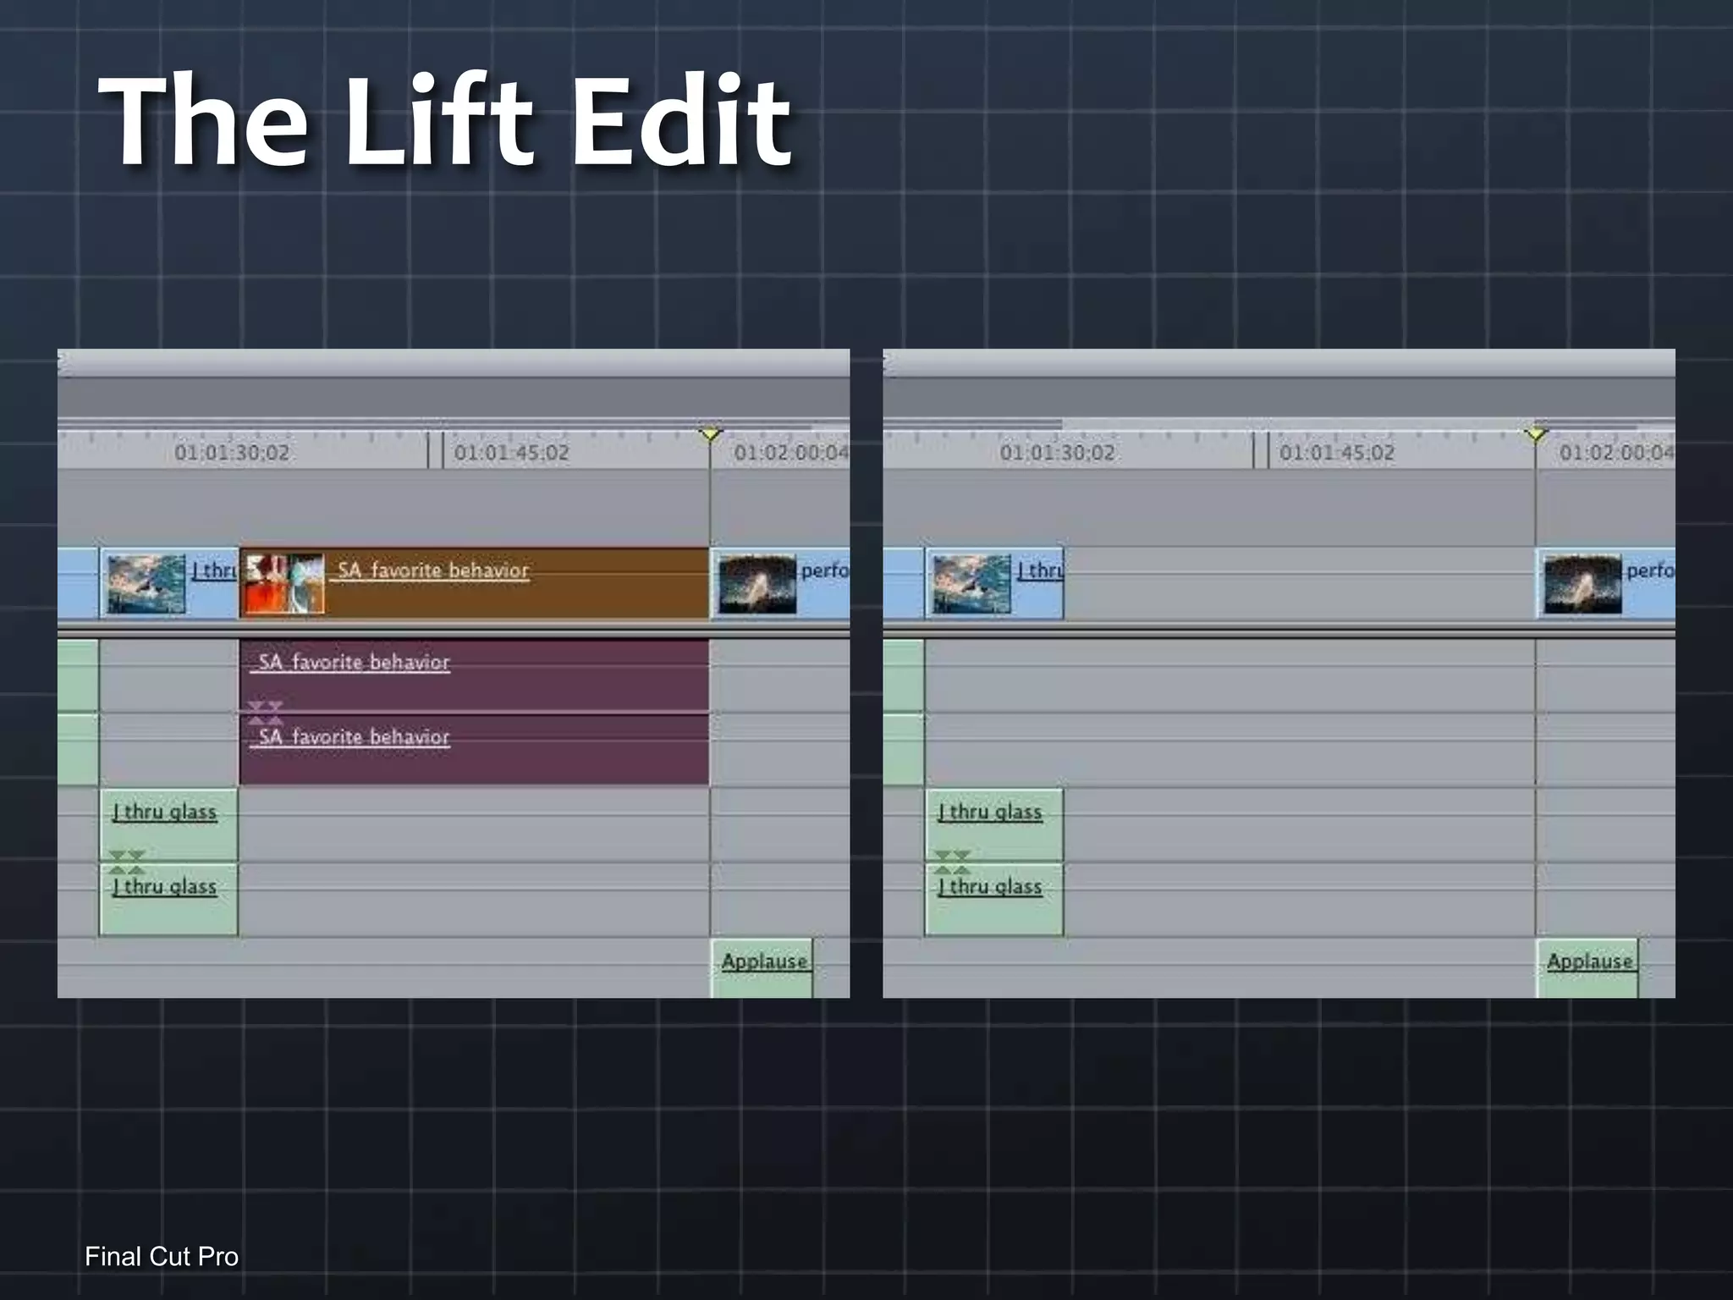
Task: Select the perfo video clip in left timeline
Action: click(x=780, y=583)
